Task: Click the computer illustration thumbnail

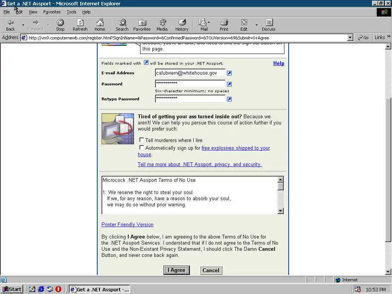Action: 118,129
